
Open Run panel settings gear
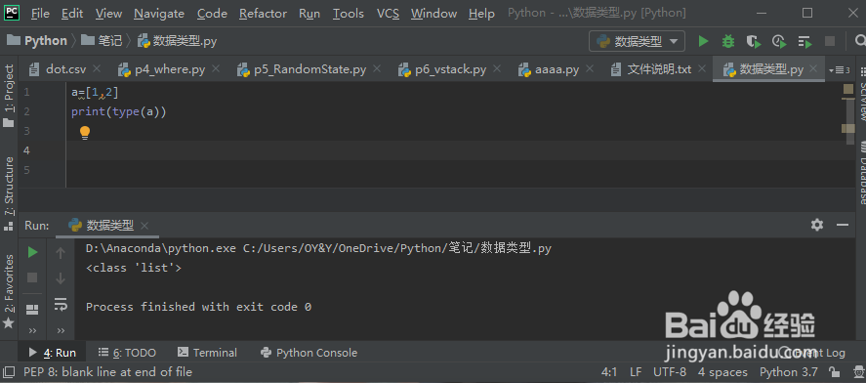click(x=817, y=225)
